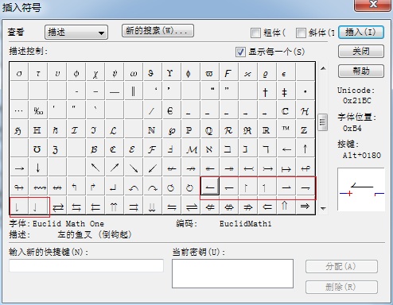Select the trademark ™ symbol

click(x=286, y=129)
